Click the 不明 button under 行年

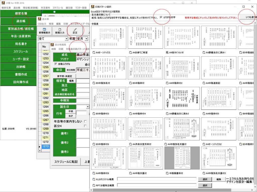[x=71, y=111]
